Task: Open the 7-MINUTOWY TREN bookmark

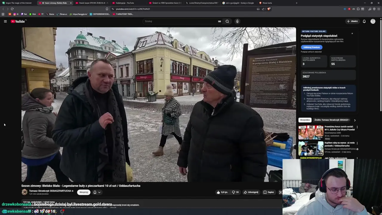Action: pos(123,14)
